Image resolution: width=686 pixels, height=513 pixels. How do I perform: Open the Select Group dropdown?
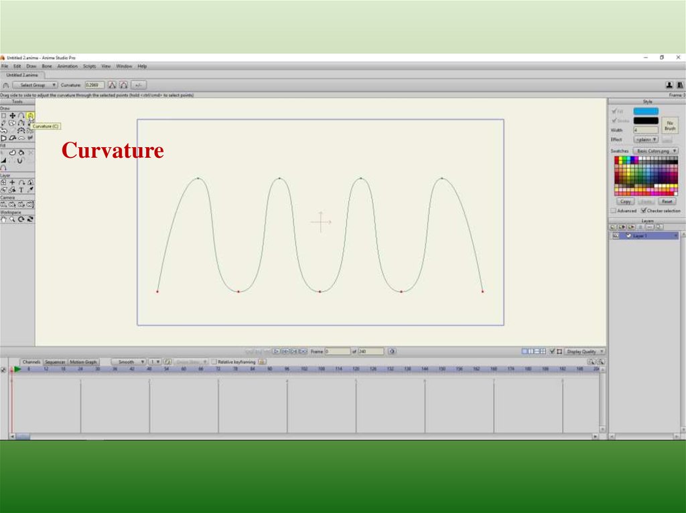[x=35, y=85]
